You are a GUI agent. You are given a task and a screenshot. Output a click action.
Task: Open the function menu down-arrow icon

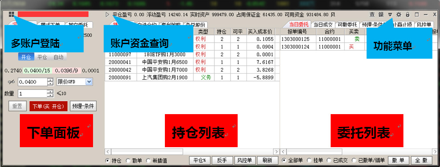[390, 15]
